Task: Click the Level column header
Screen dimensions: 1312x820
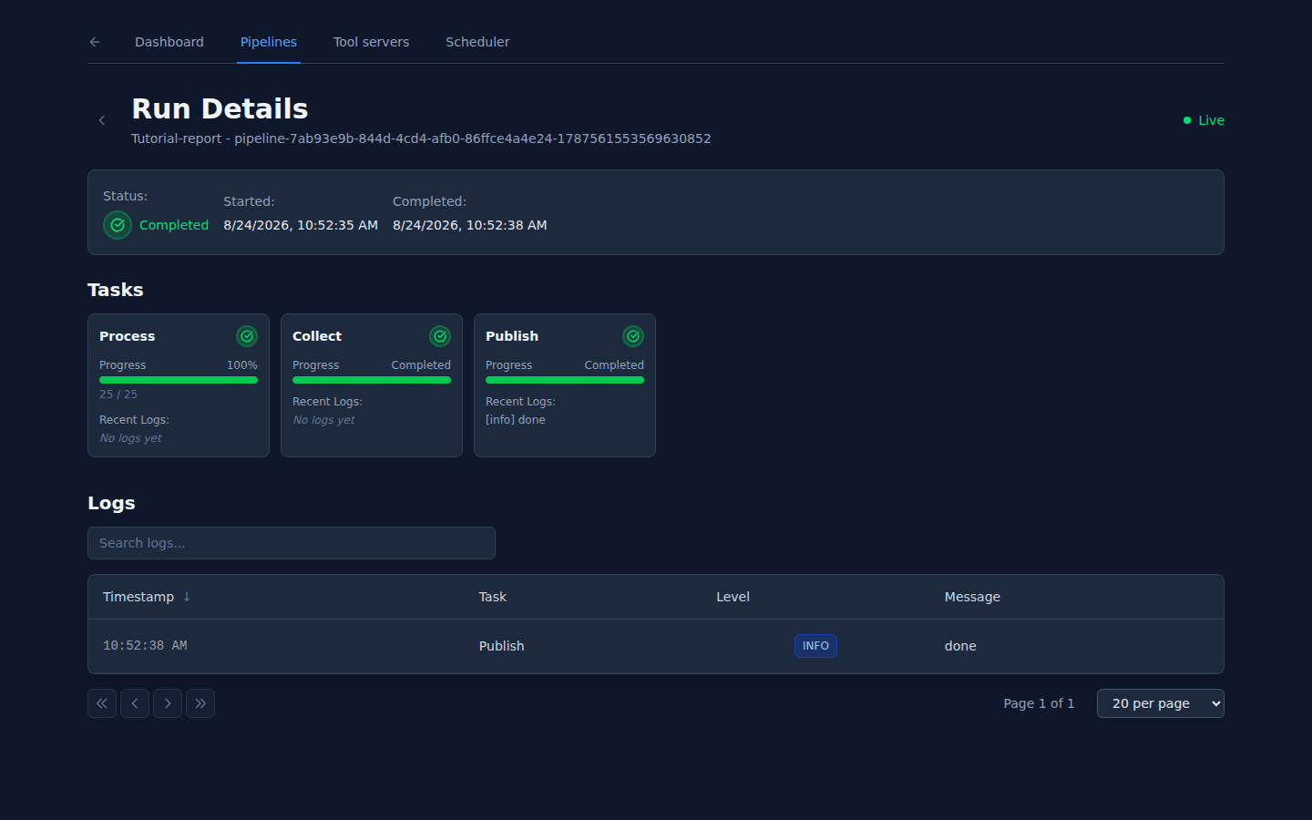Action: point(733,597)
